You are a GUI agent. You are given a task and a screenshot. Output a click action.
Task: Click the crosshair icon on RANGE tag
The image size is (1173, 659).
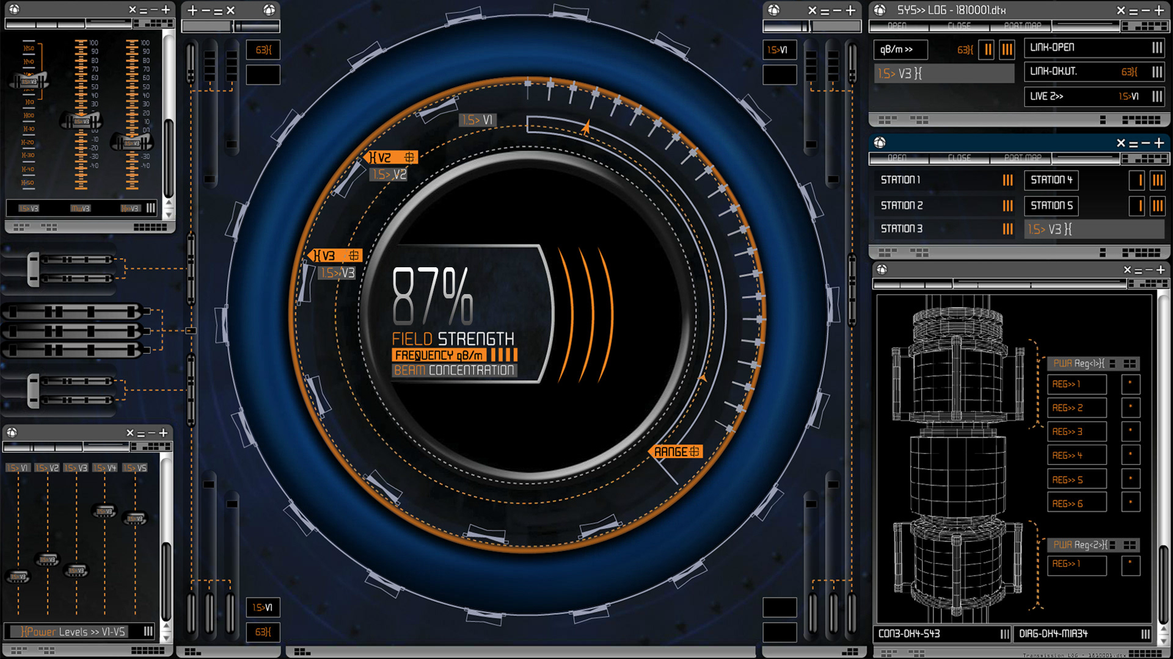click(x=695, y=452)
